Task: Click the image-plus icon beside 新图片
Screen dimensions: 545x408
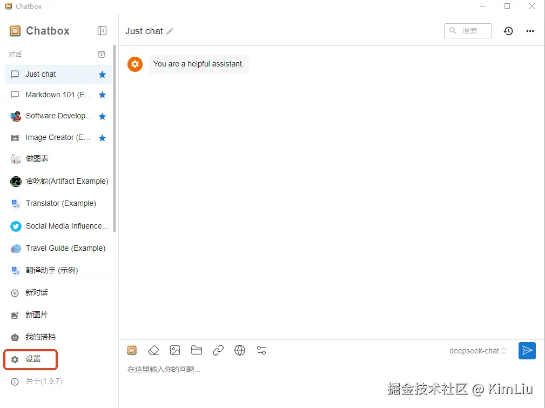Action: [15, 316]
